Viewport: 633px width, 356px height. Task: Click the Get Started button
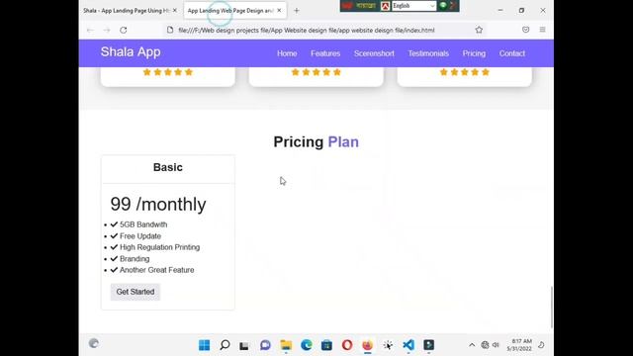[x=136, y=292]
